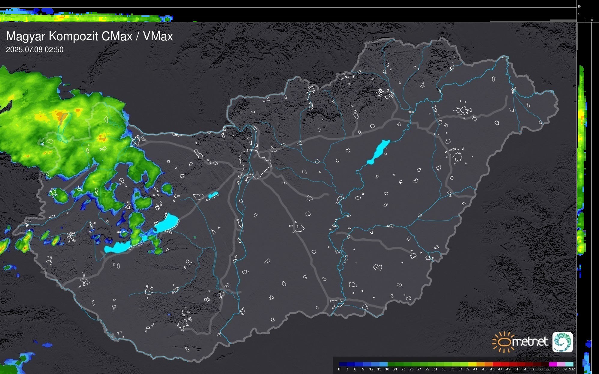
Task: Select the magenta swatch in dBZ legend
Action: click(553, 364)
